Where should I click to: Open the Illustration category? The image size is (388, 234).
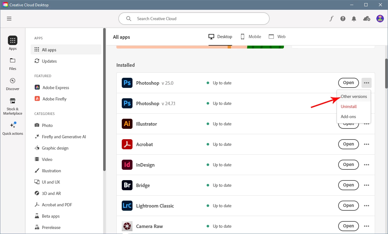66,171
